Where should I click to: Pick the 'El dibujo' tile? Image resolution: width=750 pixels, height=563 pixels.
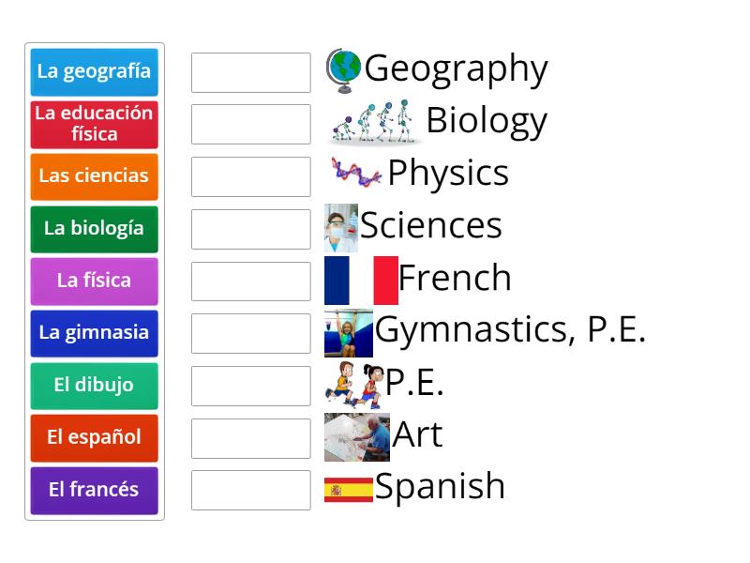[x=94, y=385]
